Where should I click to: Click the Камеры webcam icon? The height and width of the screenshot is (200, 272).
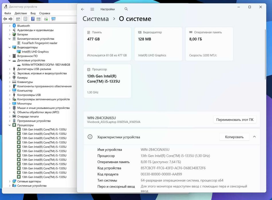(x=14, y=78)
